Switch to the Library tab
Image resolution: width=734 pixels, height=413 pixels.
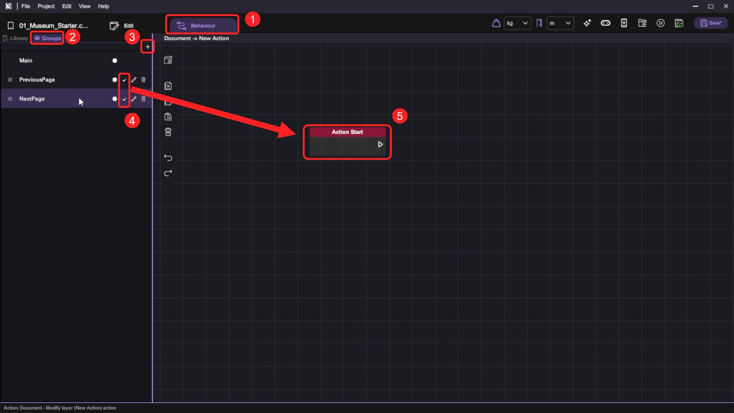[16, 38]
